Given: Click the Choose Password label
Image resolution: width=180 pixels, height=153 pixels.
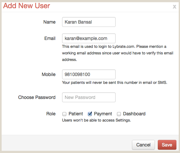Looking at the screenshot, I should coord(37,97).
